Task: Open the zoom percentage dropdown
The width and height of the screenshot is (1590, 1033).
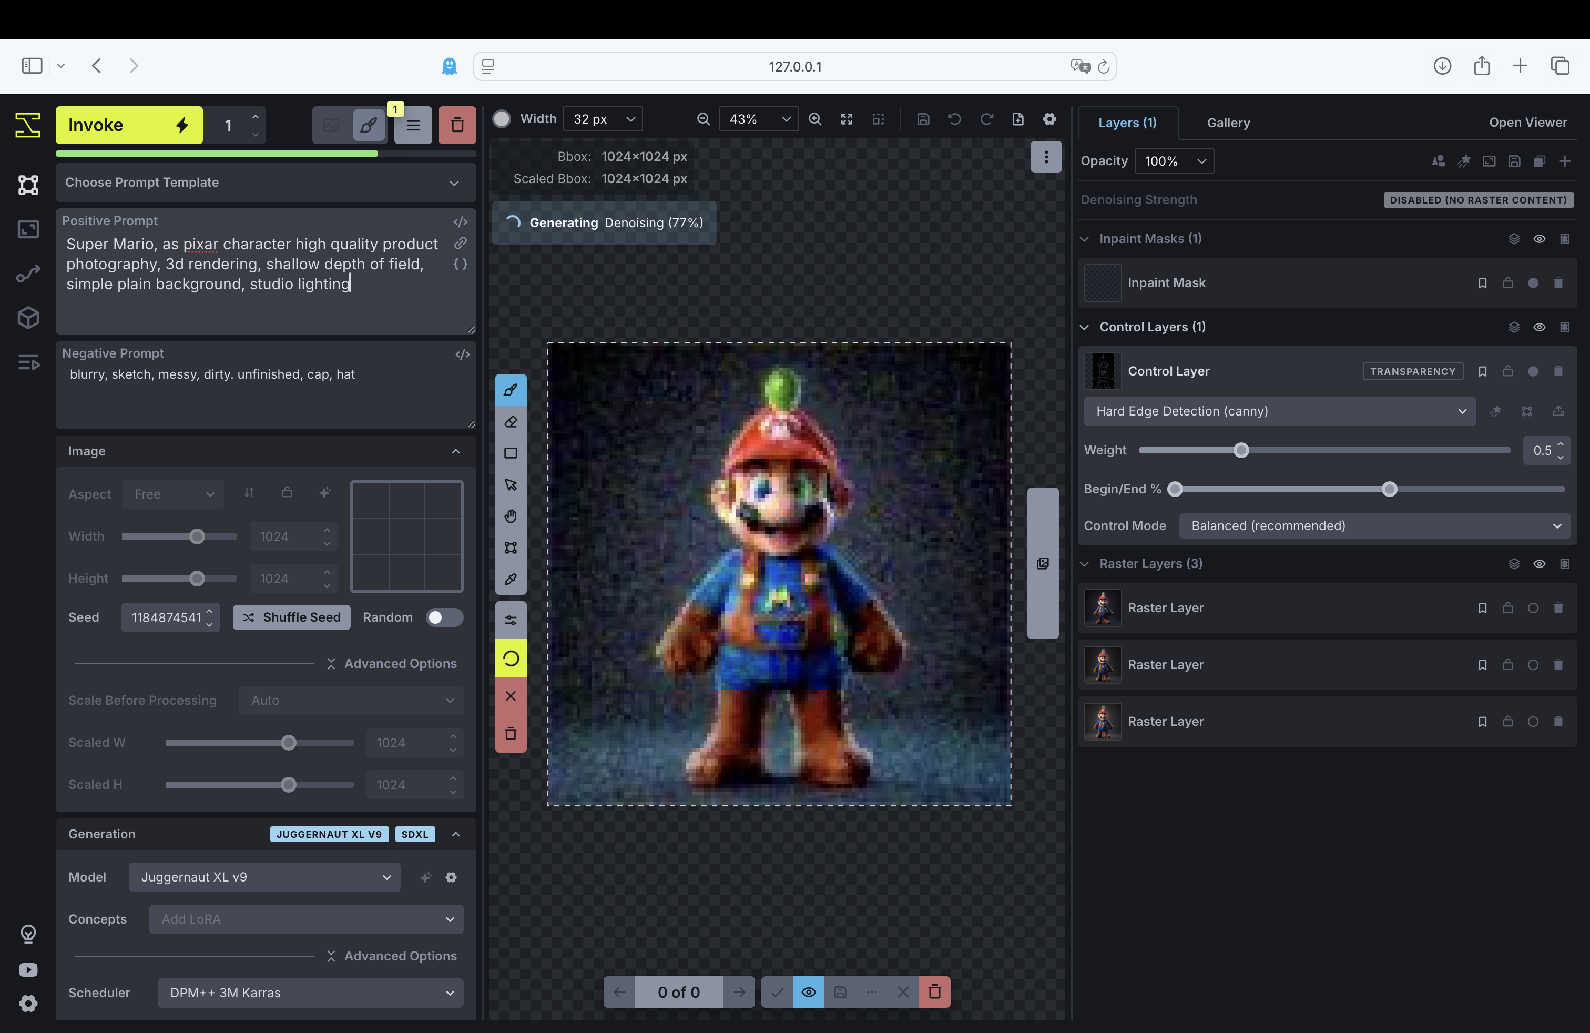Action: coord(758,119)
